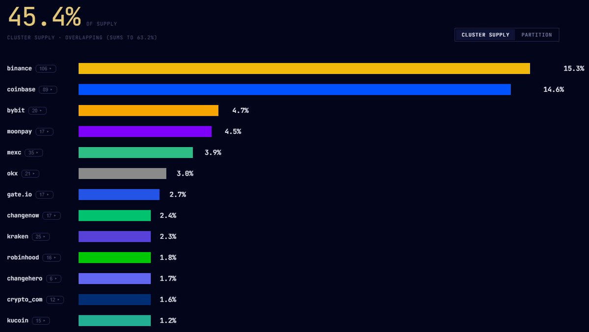Expand the kucoin 15 cluster badge
Screen dimensions: 589x332
(x=41, y=321)
